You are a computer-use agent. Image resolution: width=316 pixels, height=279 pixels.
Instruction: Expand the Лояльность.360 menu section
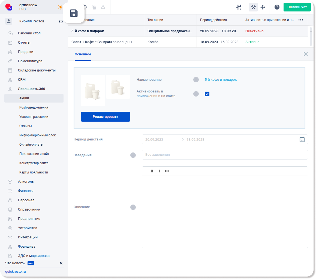31,89
